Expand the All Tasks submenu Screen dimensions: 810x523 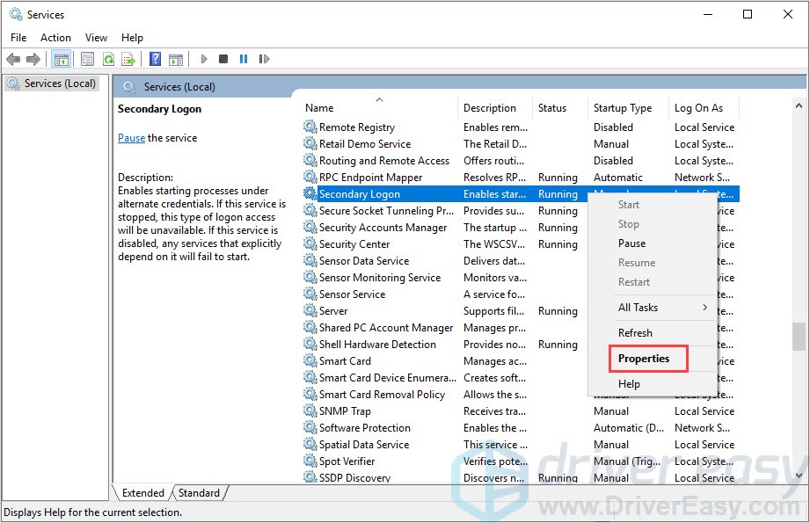(638, 308)
